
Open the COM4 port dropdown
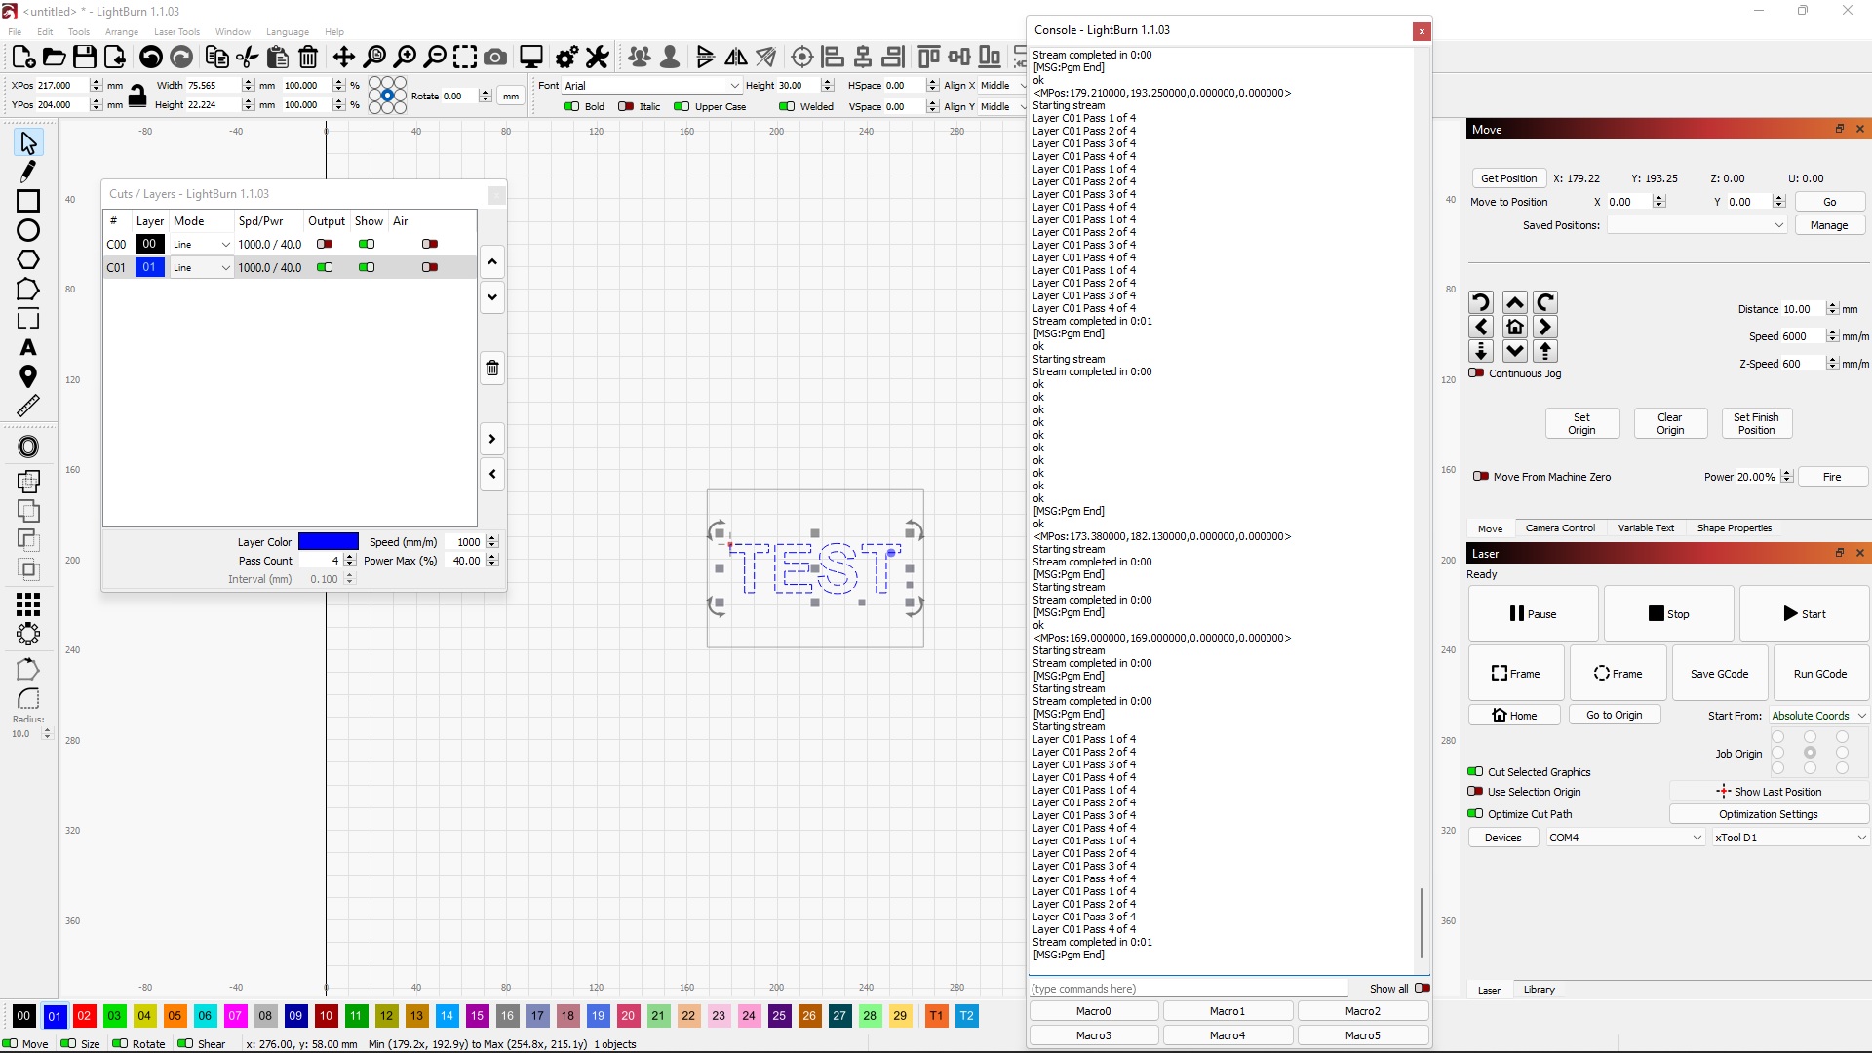(x=1625, y=838)
